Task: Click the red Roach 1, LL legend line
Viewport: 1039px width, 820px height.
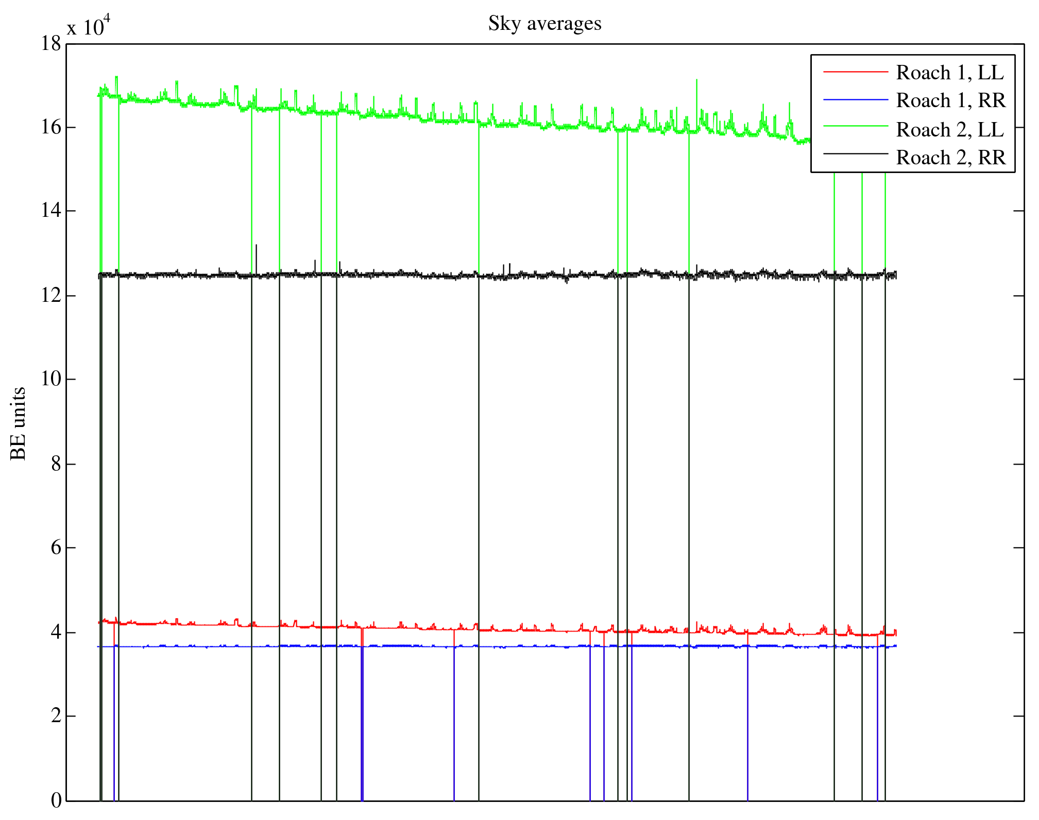Action: [x=856, y=72]
